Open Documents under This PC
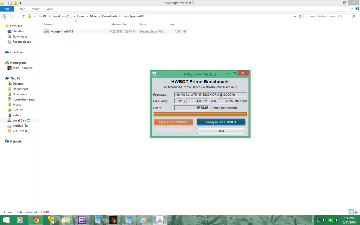360x225 pixels. click(x=20, y=89)
